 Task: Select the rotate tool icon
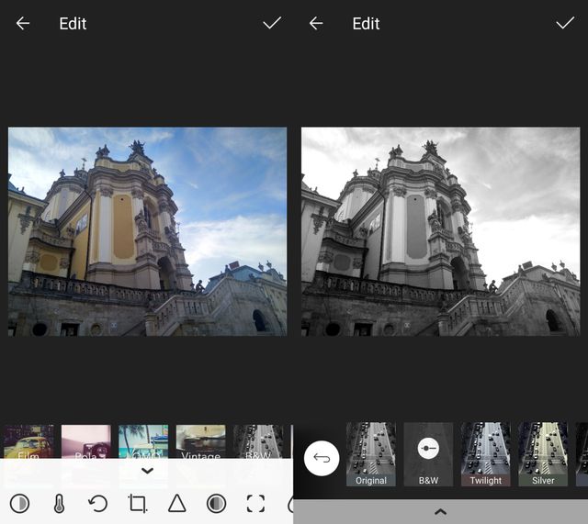98,504
